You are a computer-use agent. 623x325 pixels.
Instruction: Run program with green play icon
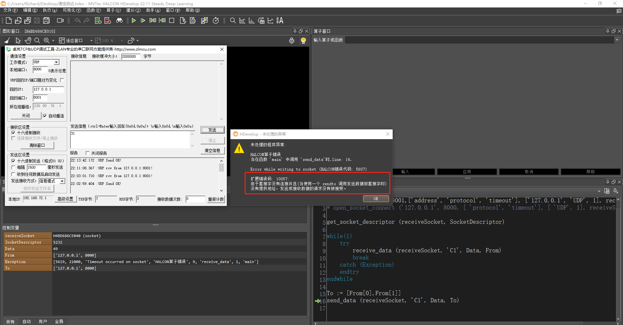pyautogui.click(x=134, y=21)
